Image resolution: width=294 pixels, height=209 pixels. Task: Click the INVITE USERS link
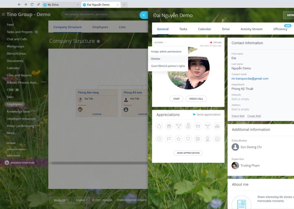pyautogui.click(x=13, y=156)
